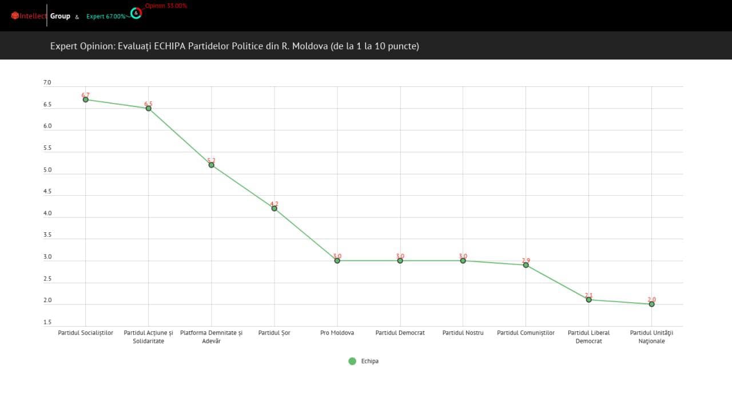Click the Opinion 33.00% red label

pos(166,6)
